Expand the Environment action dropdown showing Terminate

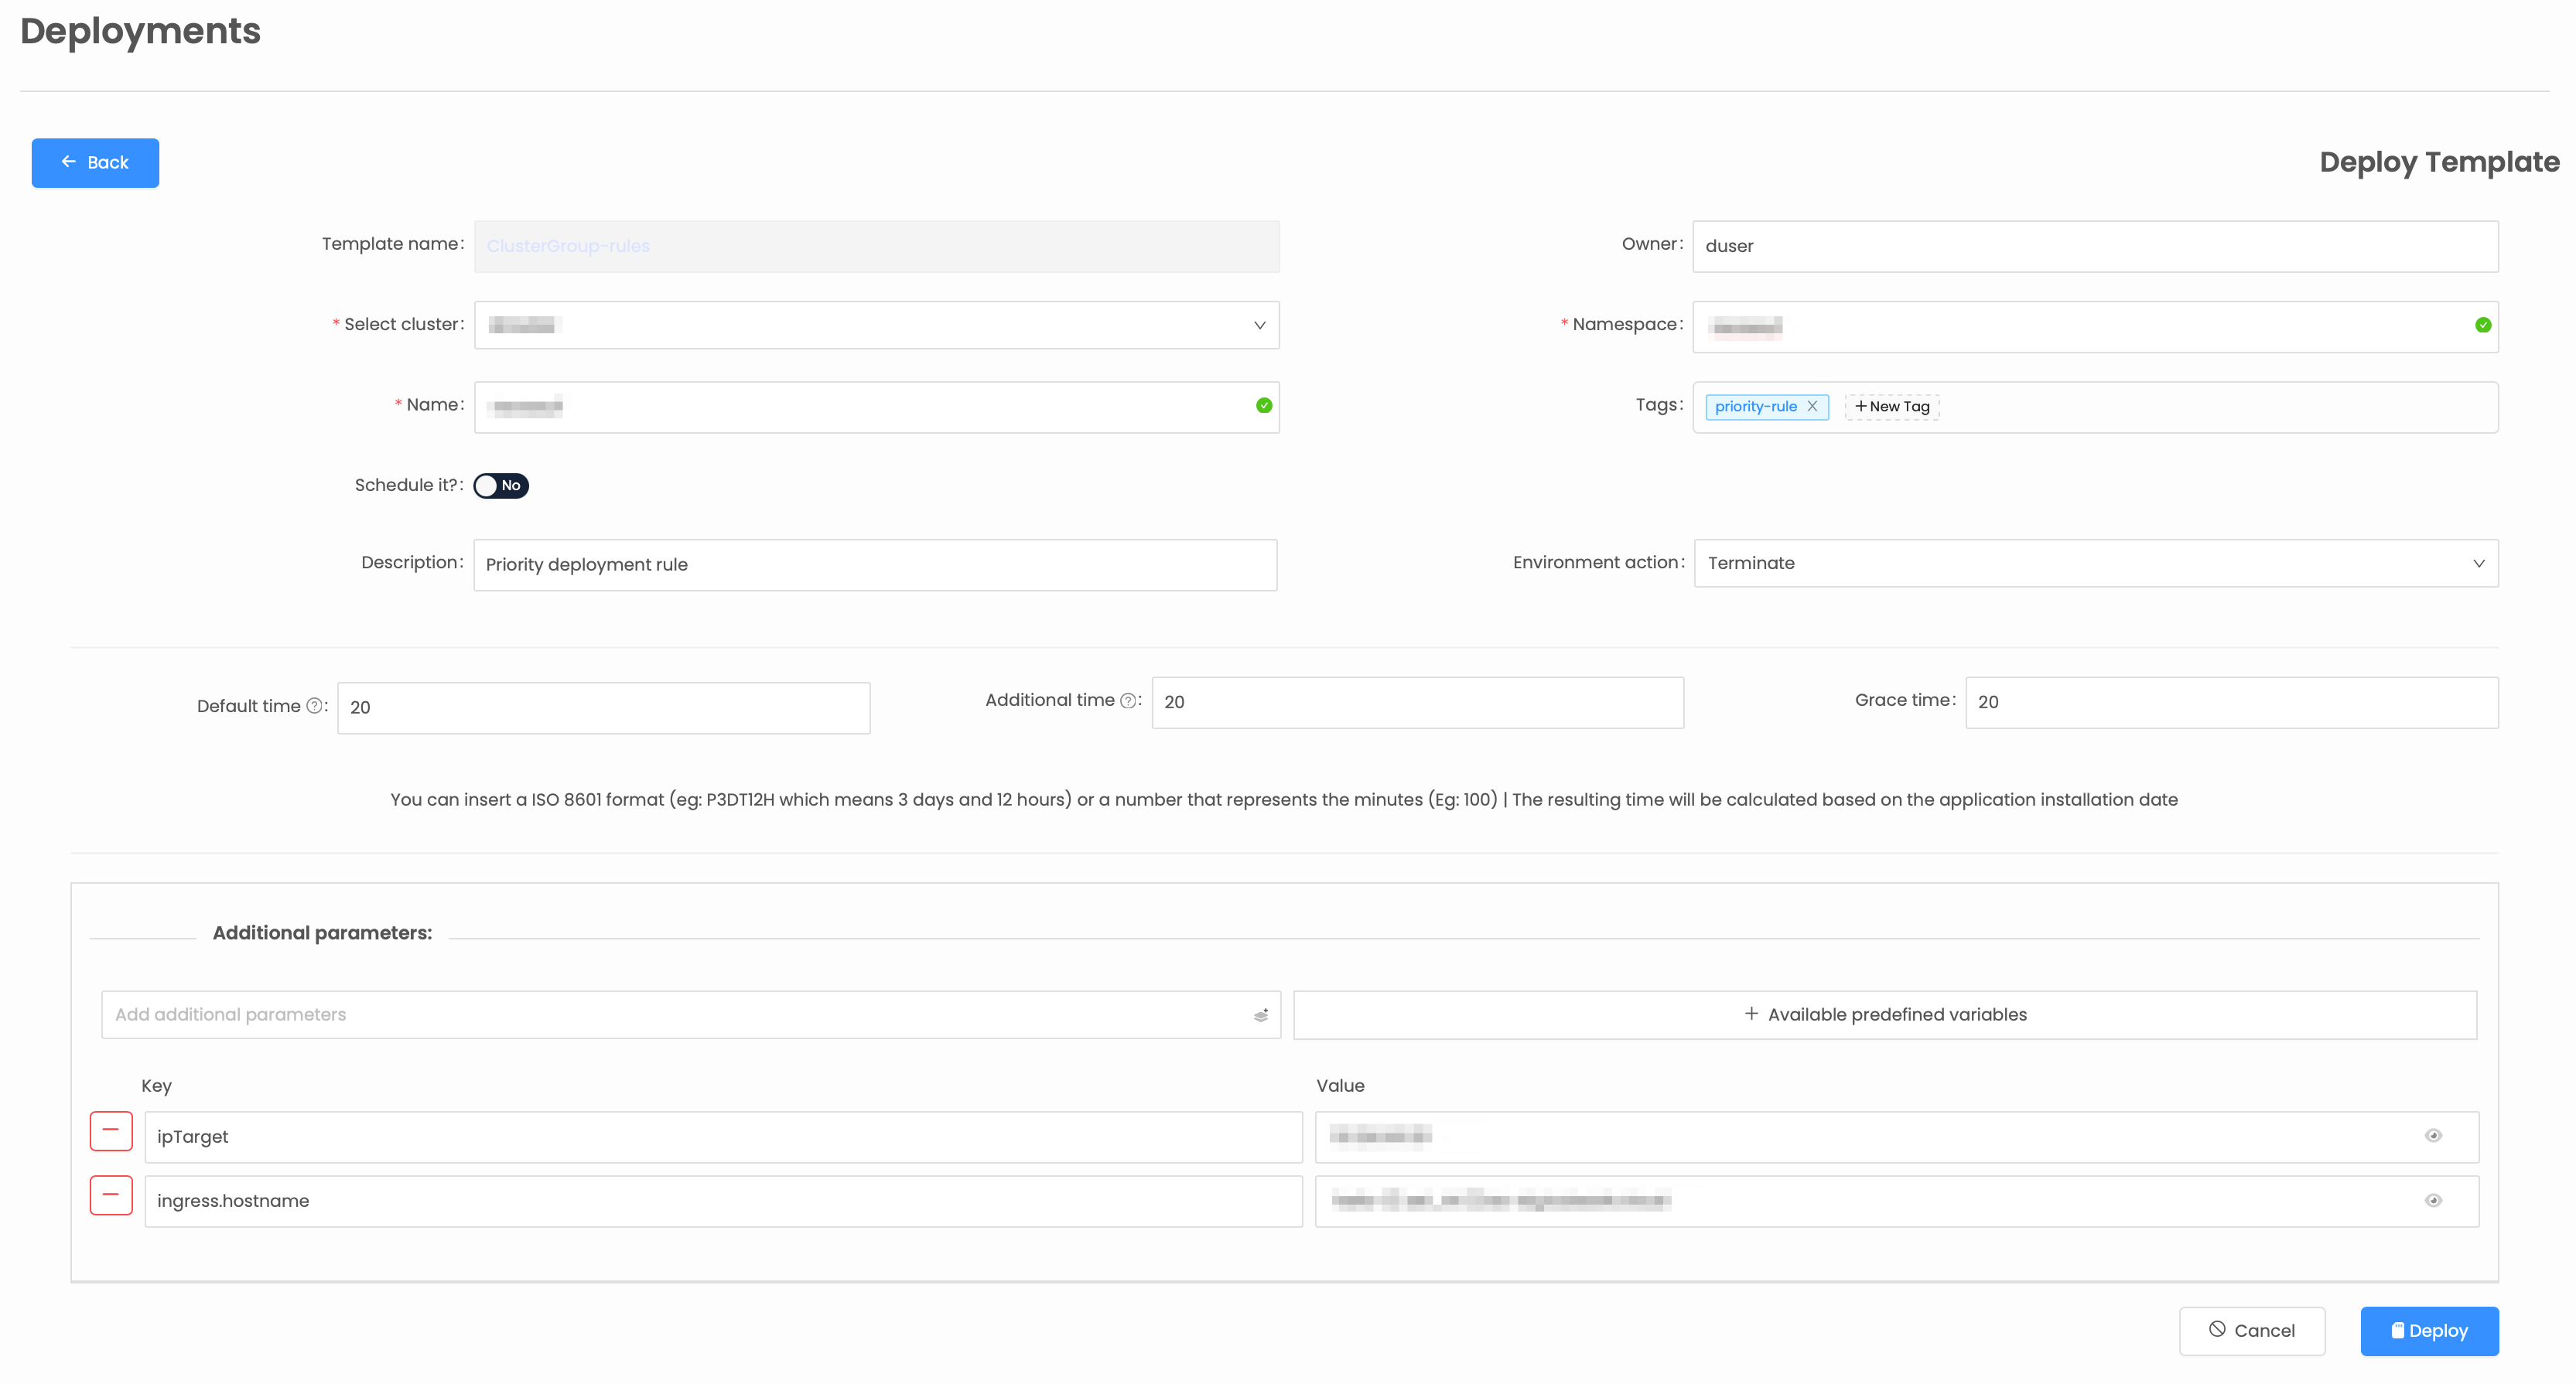click(2479, 563)
